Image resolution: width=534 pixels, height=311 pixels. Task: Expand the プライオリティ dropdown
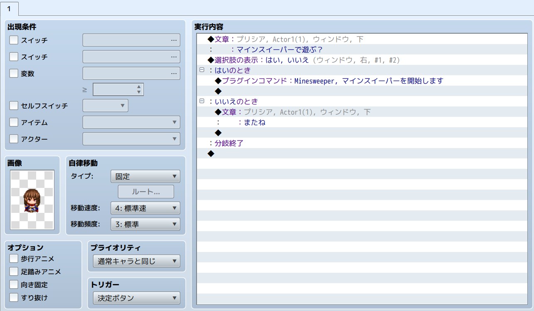point(136,262)
